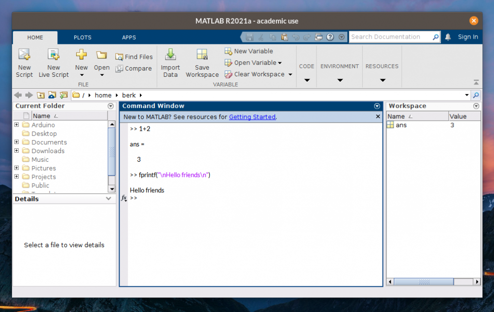Open the Import Data tool
This screenshot has height=312, width=494.
tap(170, 62)
